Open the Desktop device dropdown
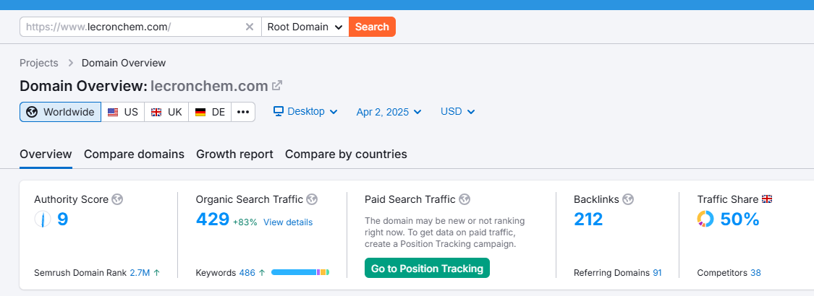This screenshot has height=296, width=814. 306,111
